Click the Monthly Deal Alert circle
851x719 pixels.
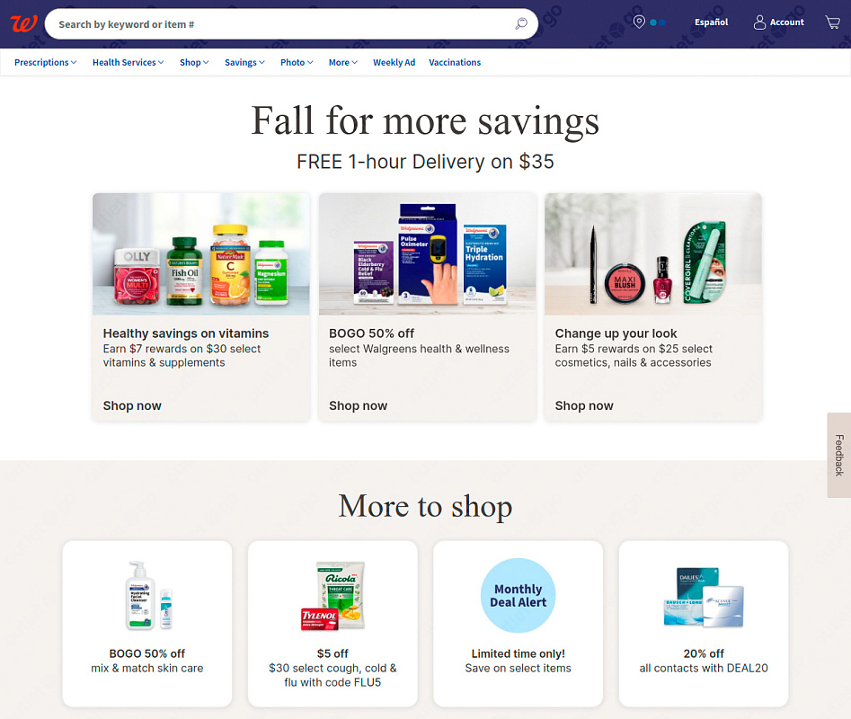pos(518,595)
